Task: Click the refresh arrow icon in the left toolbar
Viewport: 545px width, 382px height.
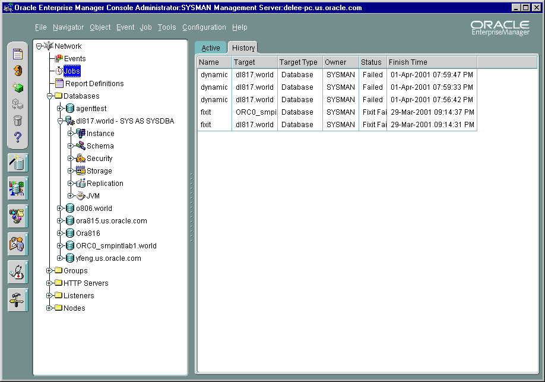Action: pos(18,71)
